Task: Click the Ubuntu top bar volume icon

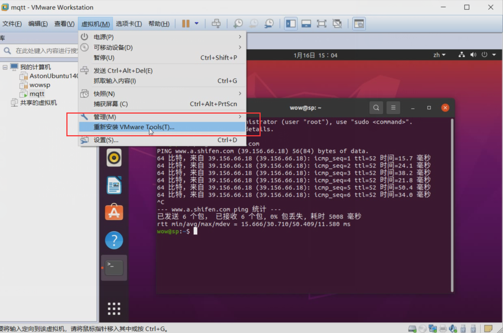Action: pyautogui.click(x=473, y=55)
